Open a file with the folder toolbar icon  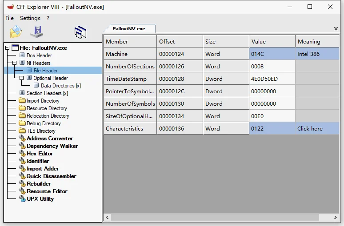[16, 32]
